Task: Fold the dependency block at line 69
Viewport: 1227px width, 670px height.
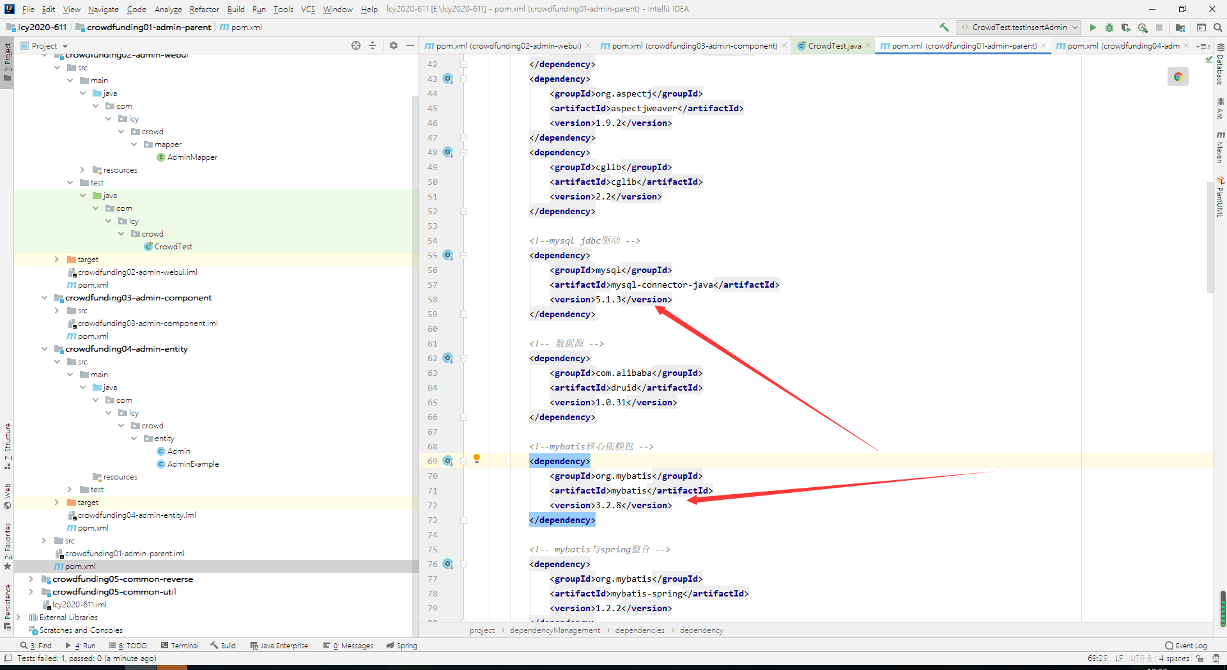Action: [x=464, y=461]
